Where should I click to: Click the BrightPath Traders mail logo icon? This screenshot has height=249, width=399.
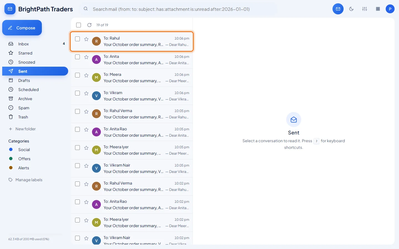point(10,9)
